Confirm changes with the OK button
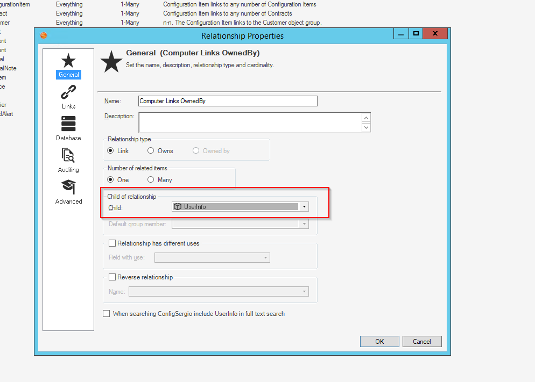This screenshot has width=535, height=382. (379, 341)
